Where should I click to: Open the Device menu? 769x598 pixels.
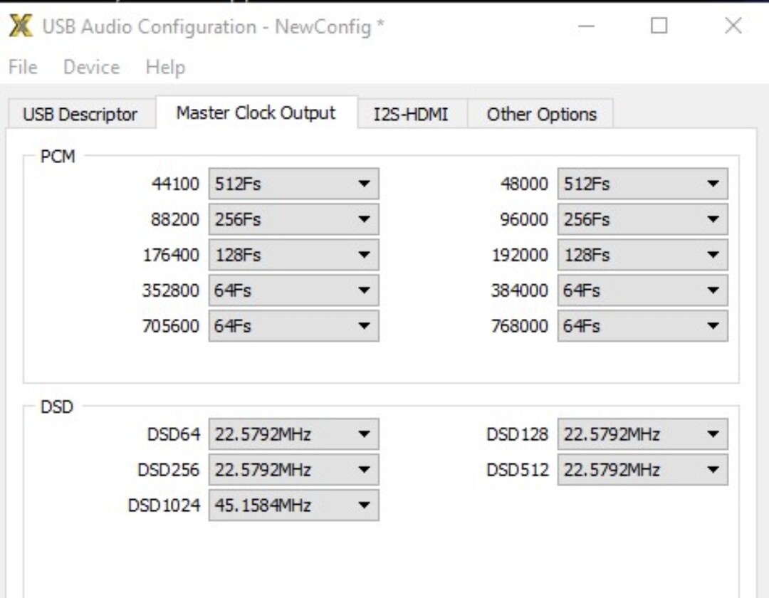(91, 68)
